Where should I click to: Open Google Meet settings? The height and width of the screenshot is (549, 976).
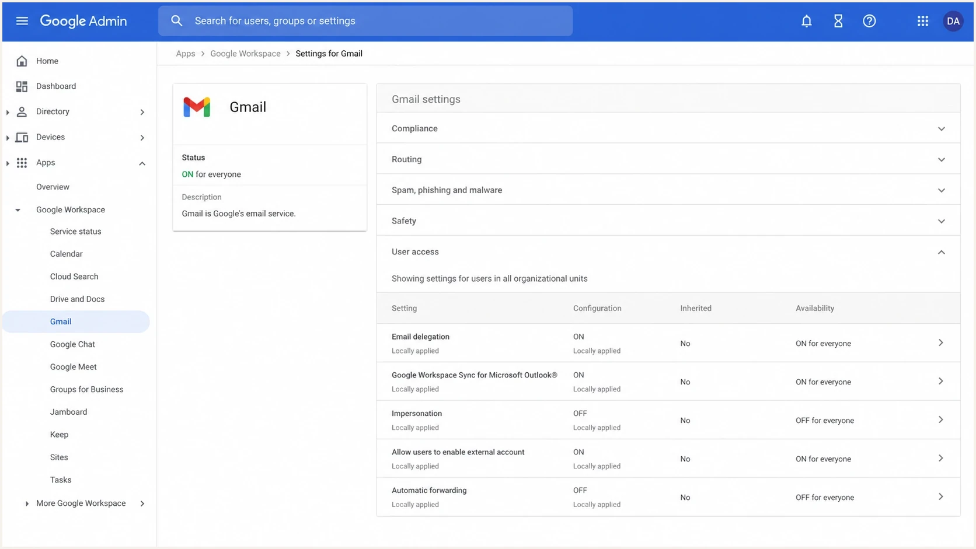click(x=74, y=367)
